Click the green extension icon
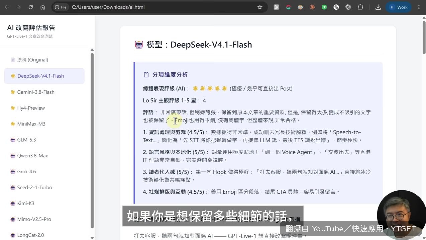Viewport: 426px width, 240px height. (324, 7)
